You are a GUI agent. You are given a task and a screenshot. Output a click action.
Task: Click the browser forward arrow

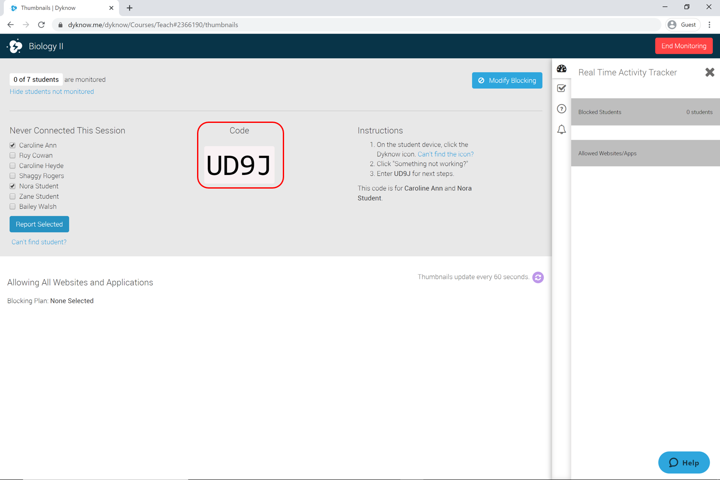(26, 25)
